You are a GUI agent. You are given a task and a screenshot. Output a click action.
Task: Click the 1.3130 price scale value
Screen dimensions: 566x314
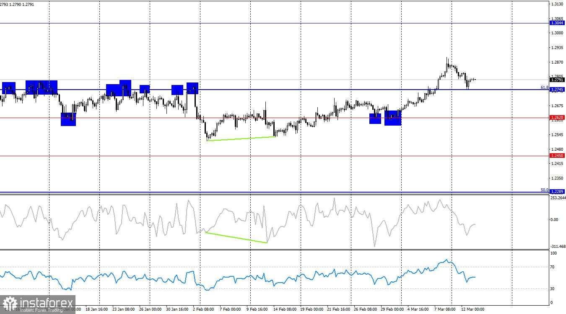coord(557,4)
